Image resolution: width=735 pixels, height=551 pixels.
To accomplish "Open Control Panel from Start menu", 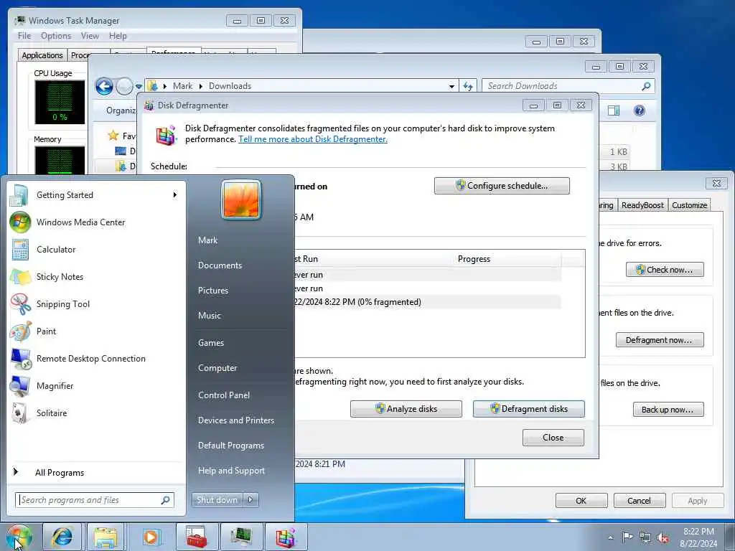I will (224, 395).
